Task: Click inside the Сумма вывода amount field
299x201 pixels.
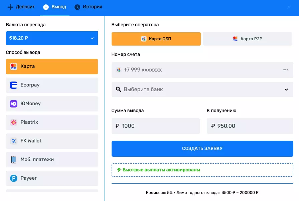Action: pos(156,126)
